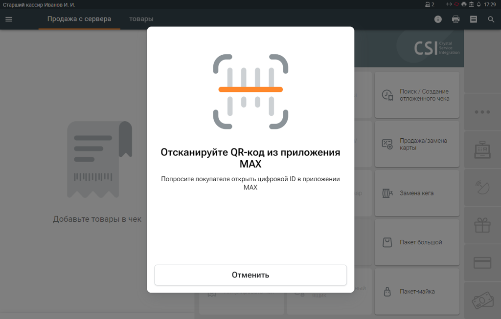Screen dimensions: 501x319
Task: Click the satellite dish icon in sidebar
Action: click(482, 187)
